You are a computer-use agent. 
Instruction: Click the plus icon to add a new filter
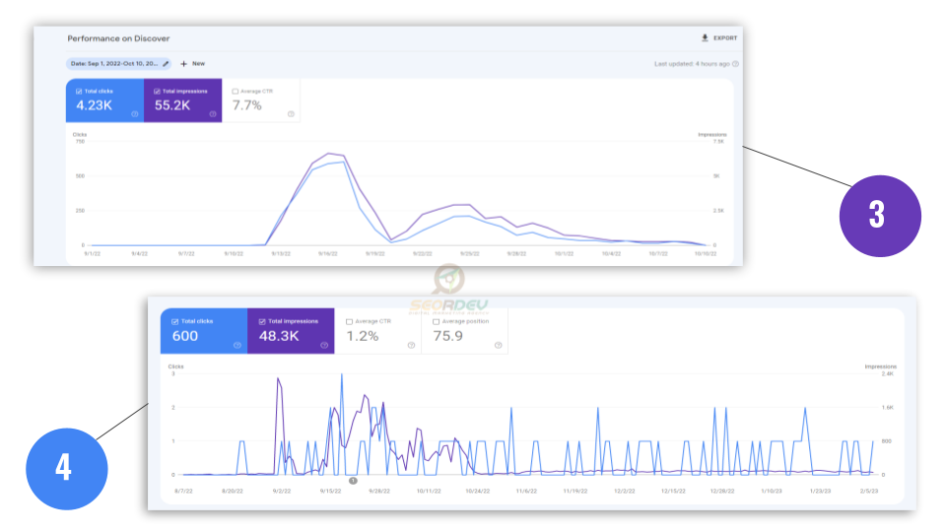[x=183, y=63]
